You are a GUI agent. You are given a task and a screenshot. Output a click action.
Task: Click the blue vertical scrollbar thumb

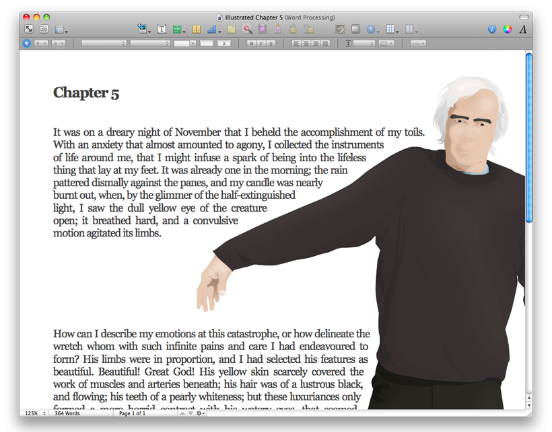[528, 138]
